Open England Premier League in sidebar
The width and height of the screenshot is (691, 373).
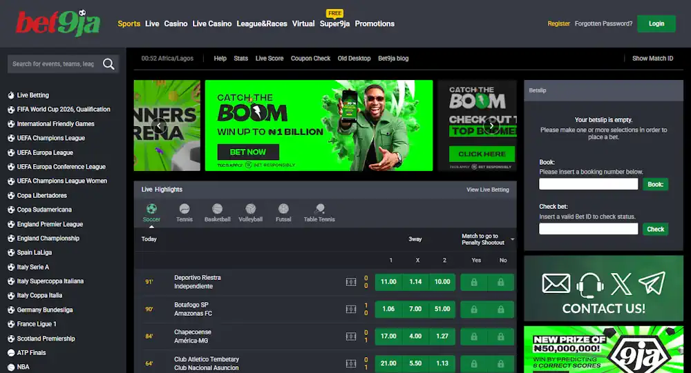[x=50, y=224]
